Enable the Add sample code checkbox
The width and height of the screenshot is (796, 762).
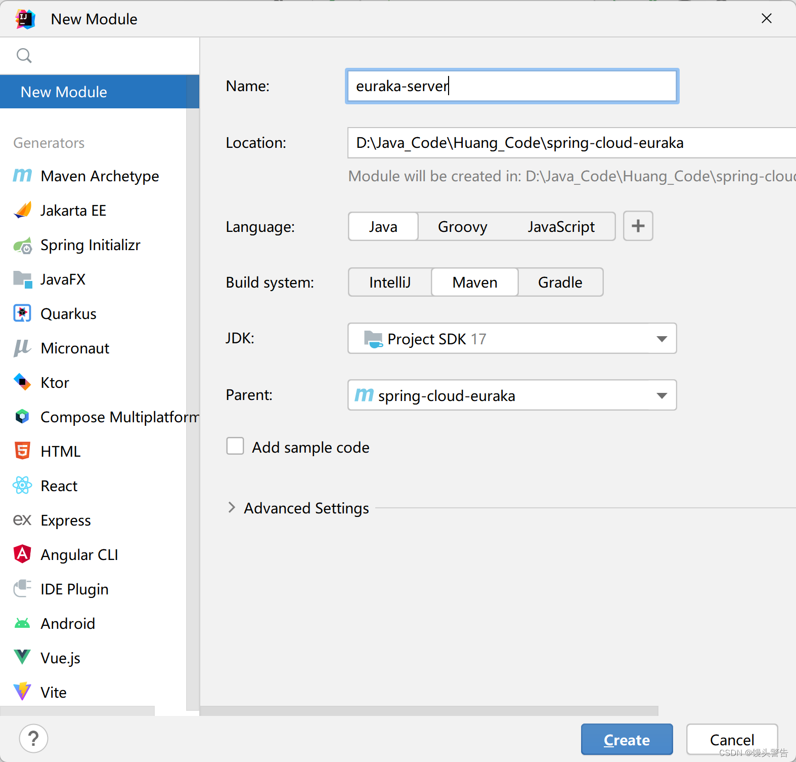click(x=235, y=446)
